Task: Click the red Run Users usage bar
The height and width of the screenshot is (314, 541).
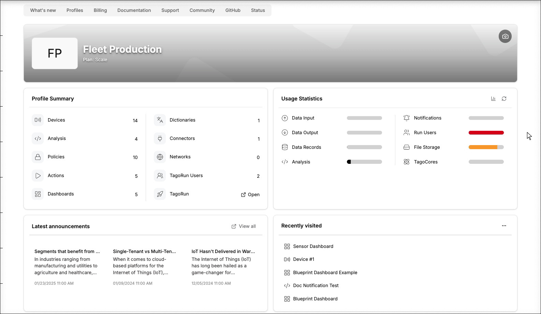Action: point(486,133)
